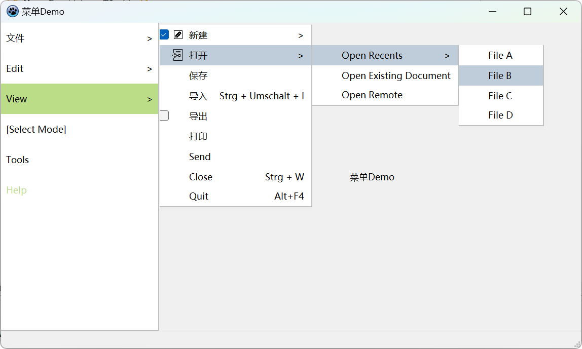Expand the View submenu arrow

tap(150, 99)
